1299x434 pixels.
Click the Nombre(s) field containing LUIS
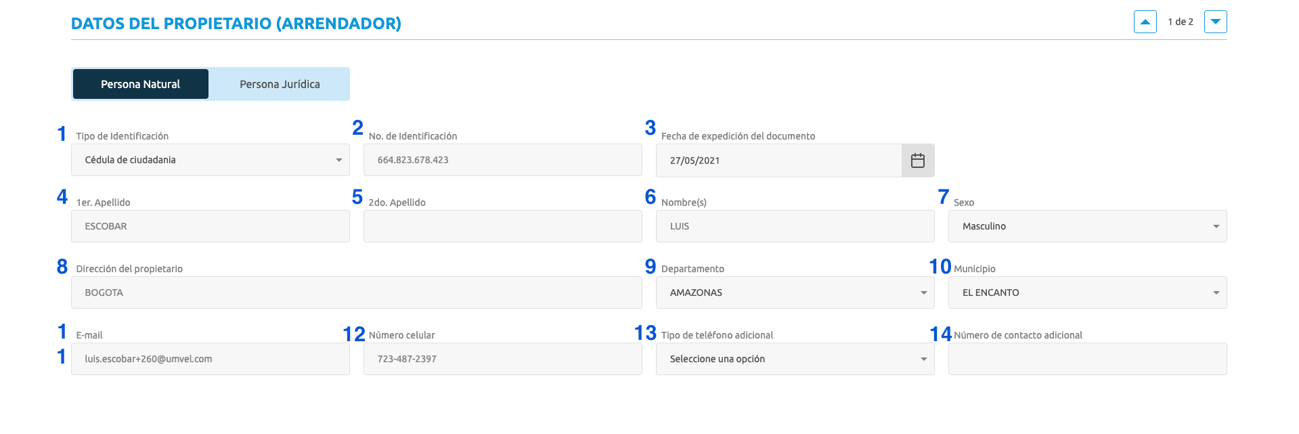[795, 226]
